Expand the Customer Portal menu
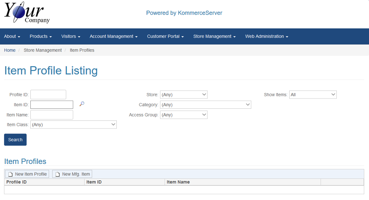 click(x=165, y=36)
